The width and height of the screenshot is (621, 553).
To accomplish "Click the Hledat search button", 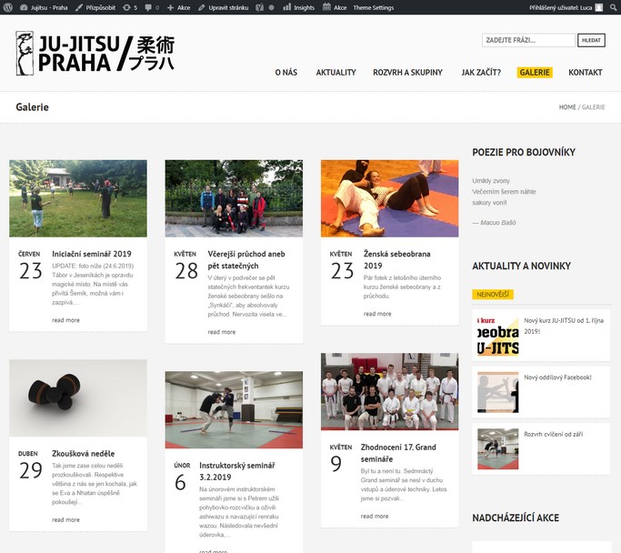I will click(591, 40).
